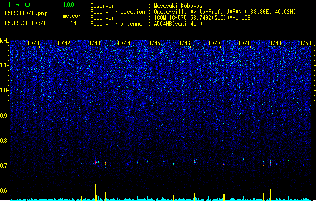The height and width of the screenshot is (201, 317).
Task: Click the 0.8 frequency axis label
Action: (4, 141)
